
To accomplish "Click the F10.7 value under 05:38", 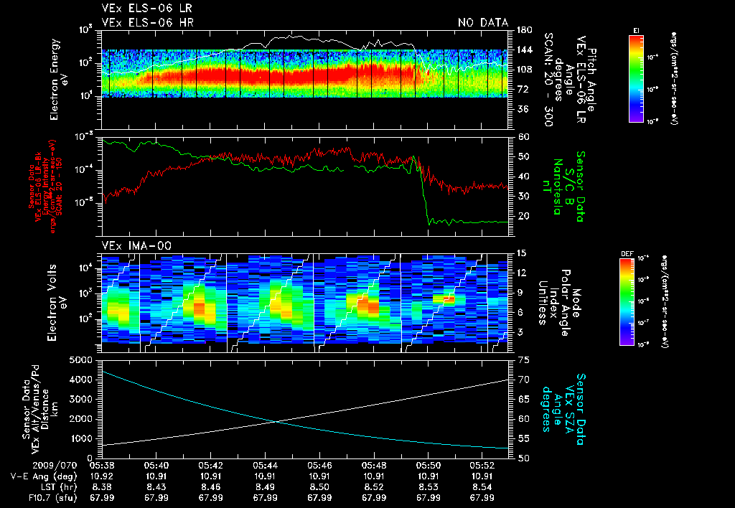I will (102, 498).
